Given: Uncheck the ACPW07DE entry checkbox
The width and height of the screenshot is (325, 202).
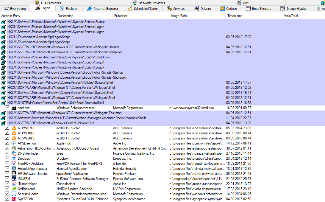Looking at the screenshot, I should tap(7, 128).
